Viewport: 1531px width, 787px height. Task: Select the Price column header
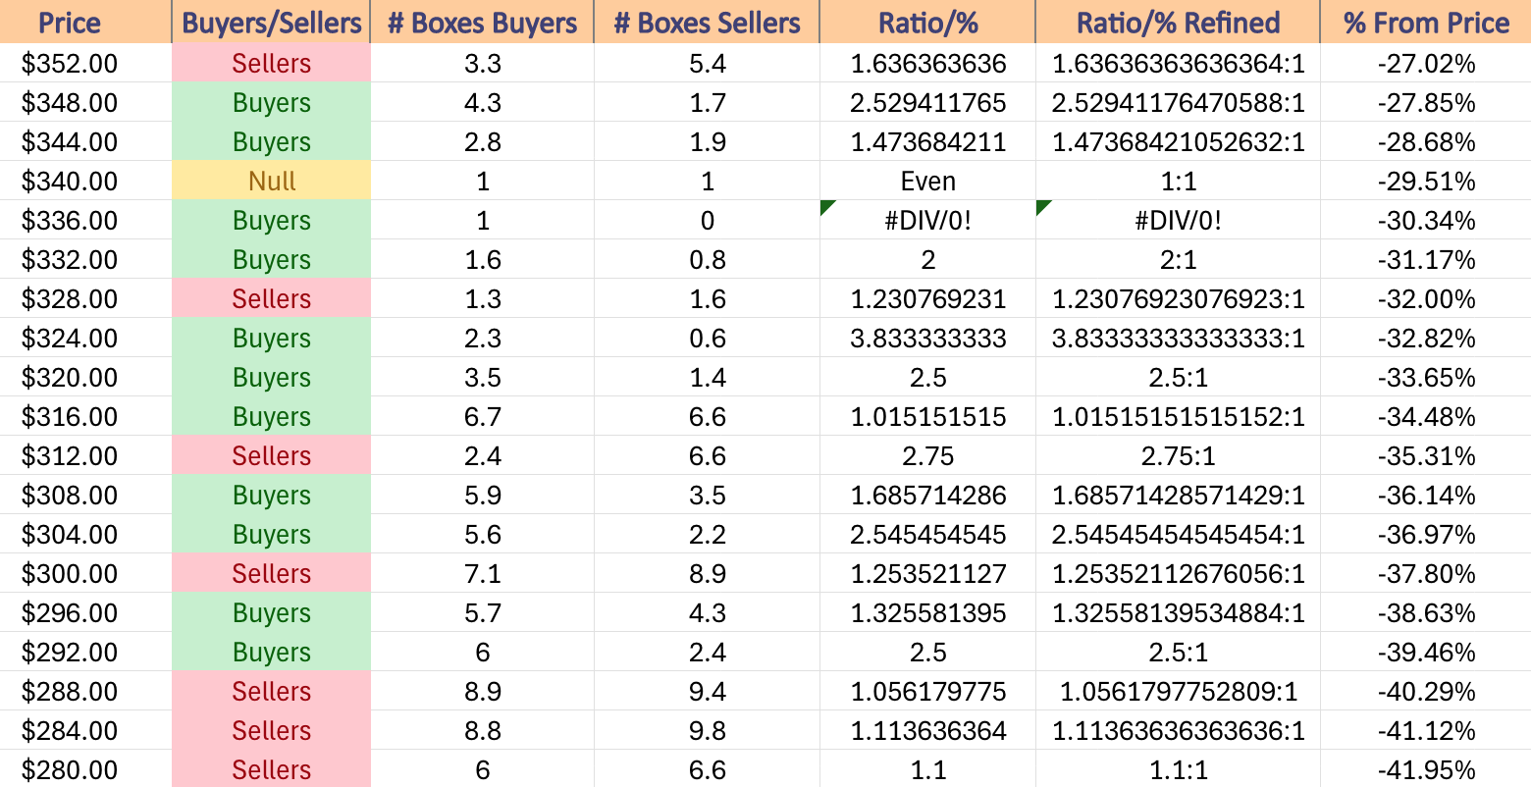pos(85,22)
